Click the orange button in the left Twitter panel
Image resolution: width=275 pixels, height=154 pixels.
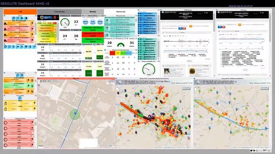pos(191,26)
